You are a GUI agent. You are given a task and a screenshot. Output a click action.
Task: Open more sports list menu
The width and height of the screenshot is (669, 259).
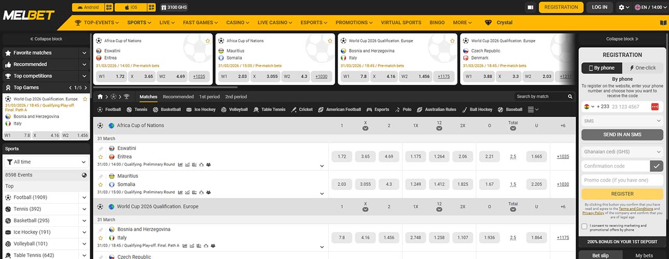click(533, 110)
